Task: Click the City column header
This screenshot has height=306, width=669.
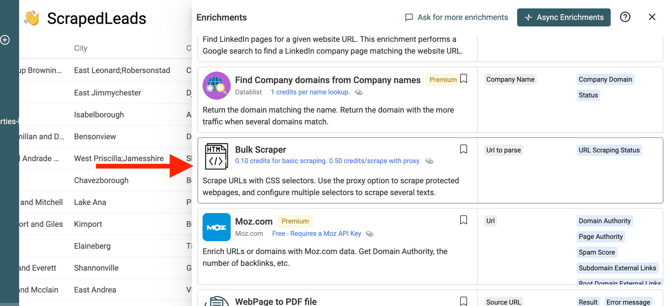Action: tap(80, 48)
